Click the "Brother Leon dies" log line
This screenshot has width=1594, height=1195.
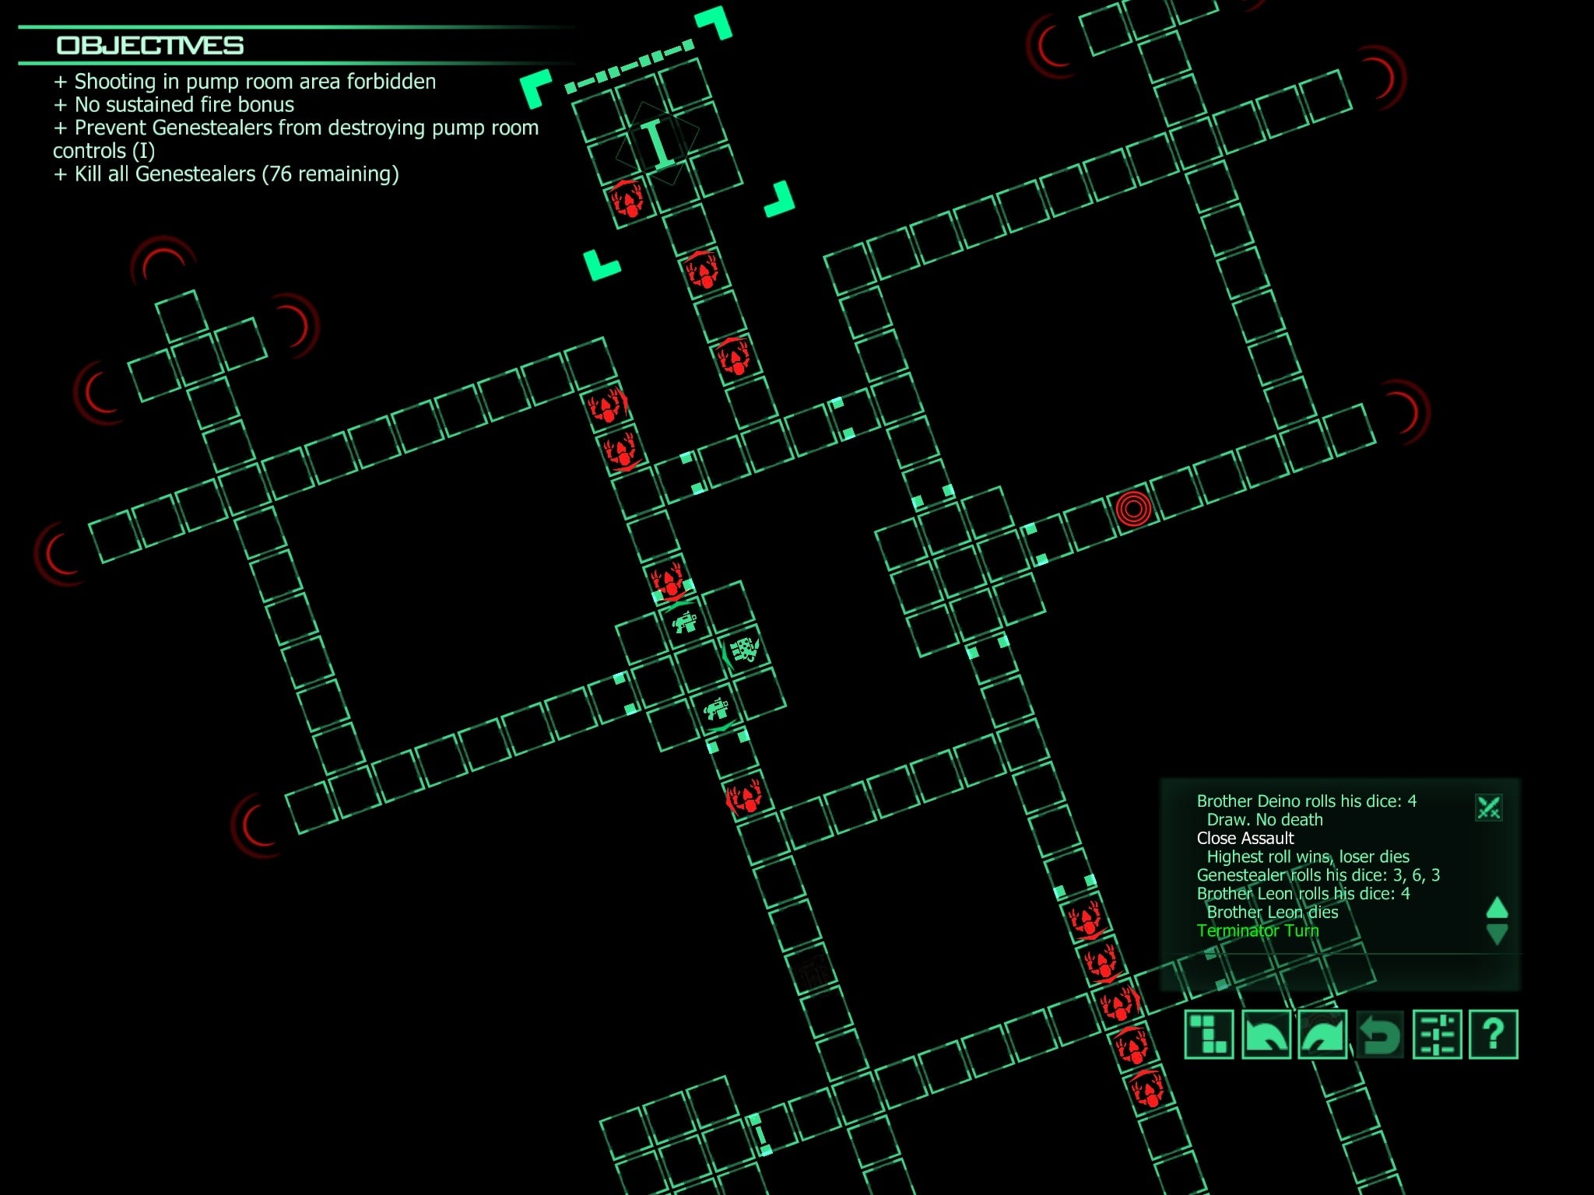1273,913
